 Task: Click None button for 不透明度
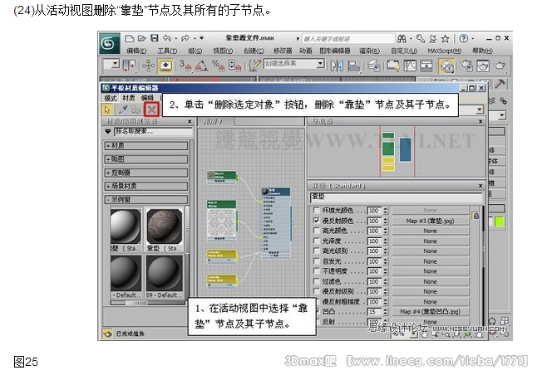(x=430, y=271)
